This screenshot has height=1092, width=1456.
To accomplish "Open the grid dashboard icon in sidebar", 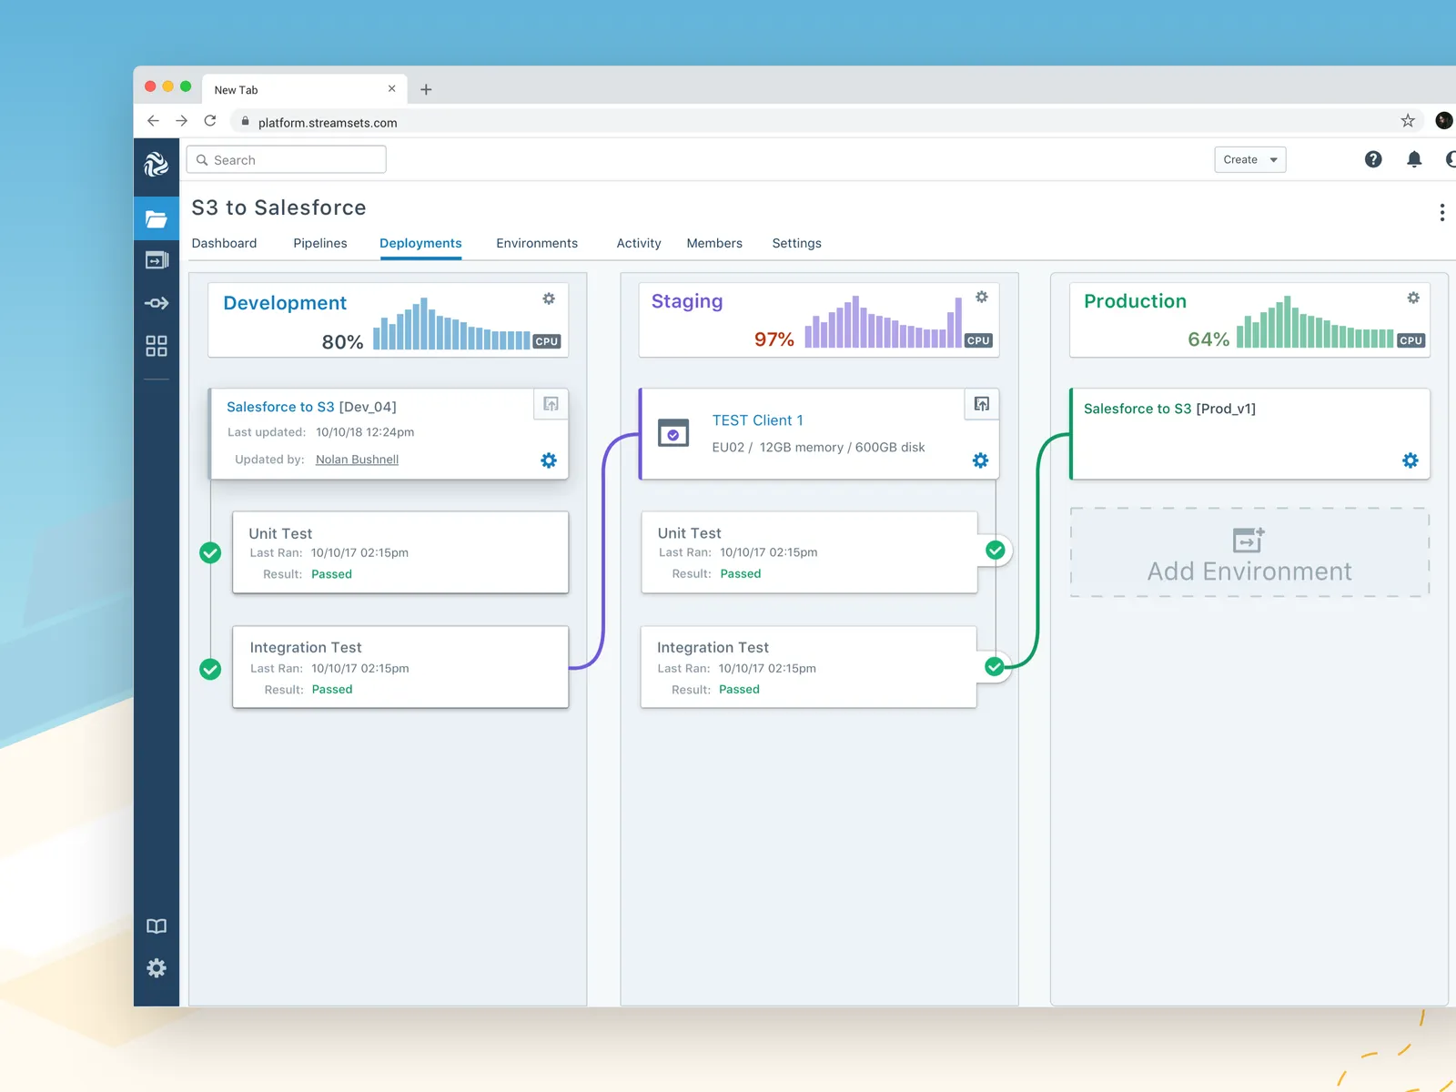I will pos(157,346).
